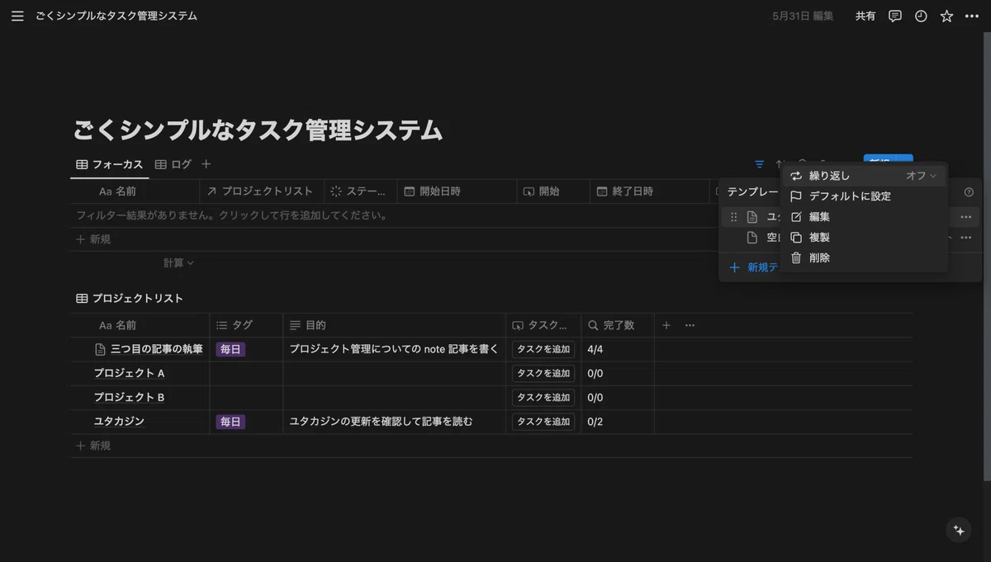Screen dimensions: 991x562
Task: Switch to the フォーカス view tab
Action: (109, 164)
